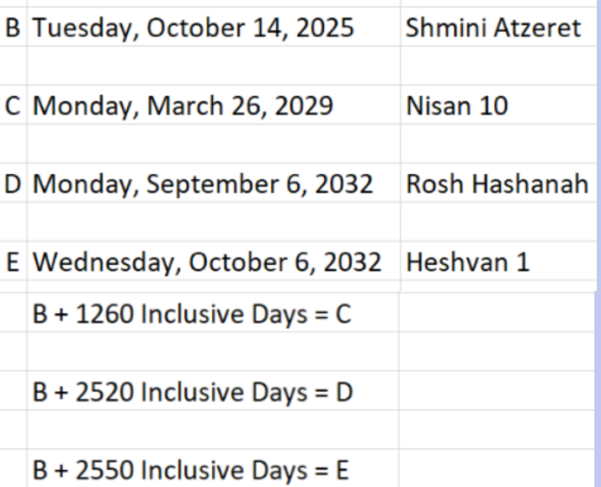Select the Heshvan 1 cell
601x487 pixels.
tap(468, 262)
